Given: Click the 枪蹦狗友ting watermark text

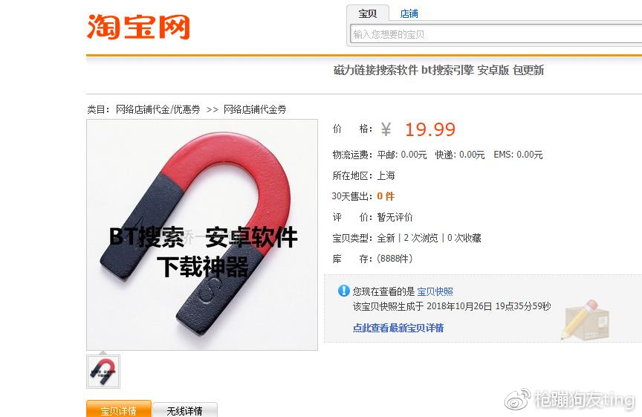Looking at the screenshot, I should click(584, 399).
